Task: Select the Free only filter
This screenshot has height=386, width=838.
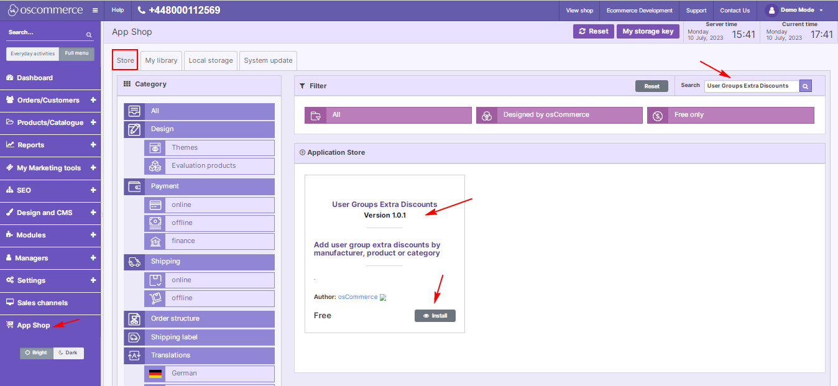Action: [730, 115]
